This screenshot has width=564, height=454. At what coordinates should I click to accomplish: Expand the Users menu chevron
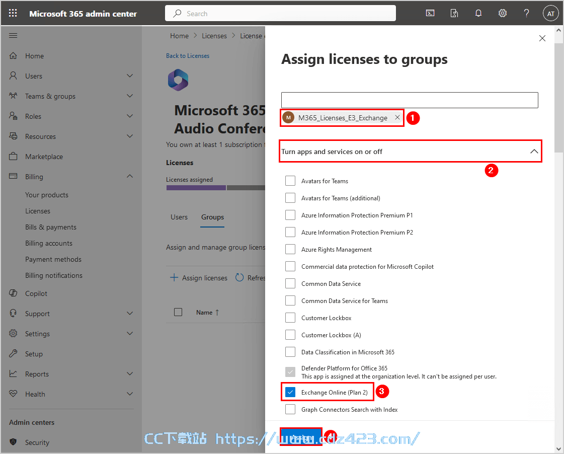pyautogui.click(x=130, y=75)
